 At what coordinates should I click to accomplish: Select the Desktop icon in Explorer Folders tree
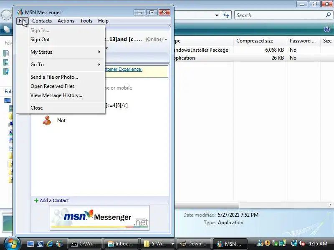[x=8, y=100]
